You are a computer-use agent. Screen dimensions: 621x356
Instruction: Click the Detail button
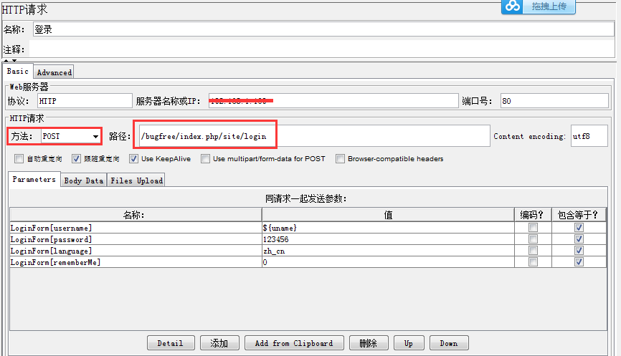(x=171, y=343)
